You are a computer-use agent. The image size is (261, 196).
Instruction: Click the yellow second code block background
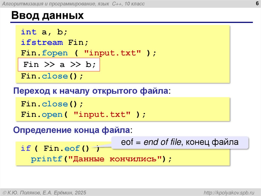tap(178, 109)
